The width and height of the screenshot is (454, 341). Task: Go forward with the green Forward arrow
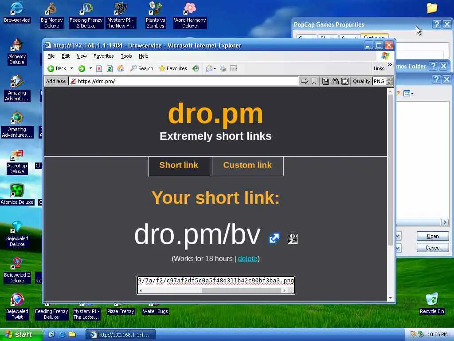[x=82, y=68]
